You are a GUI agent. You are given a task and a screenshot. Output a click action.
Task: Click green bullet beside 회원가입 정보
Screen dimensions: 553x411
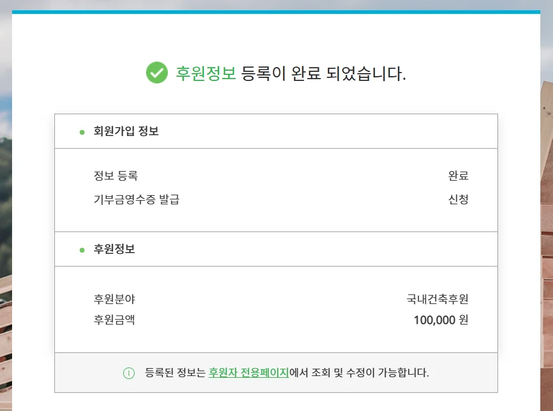tap(82, 132)
